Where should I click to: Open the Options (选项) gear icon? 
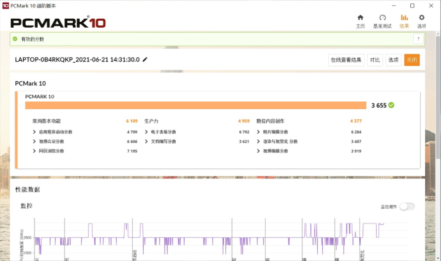tap(421, 18)
